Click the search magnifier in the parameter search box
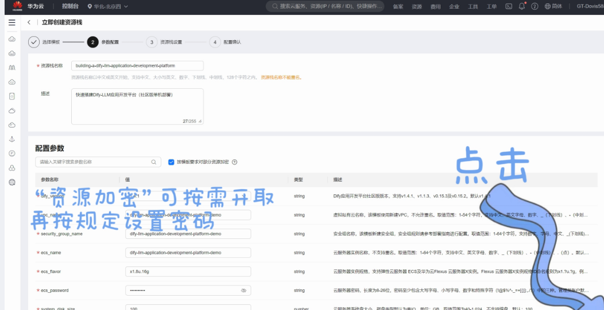The image size is (604, 310). (x=154, y=162)
